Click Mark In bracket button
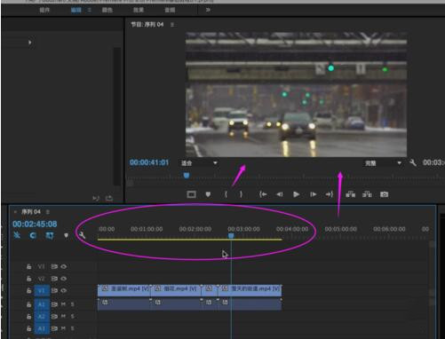Screen dimensions: 445x339 (226, 194)
